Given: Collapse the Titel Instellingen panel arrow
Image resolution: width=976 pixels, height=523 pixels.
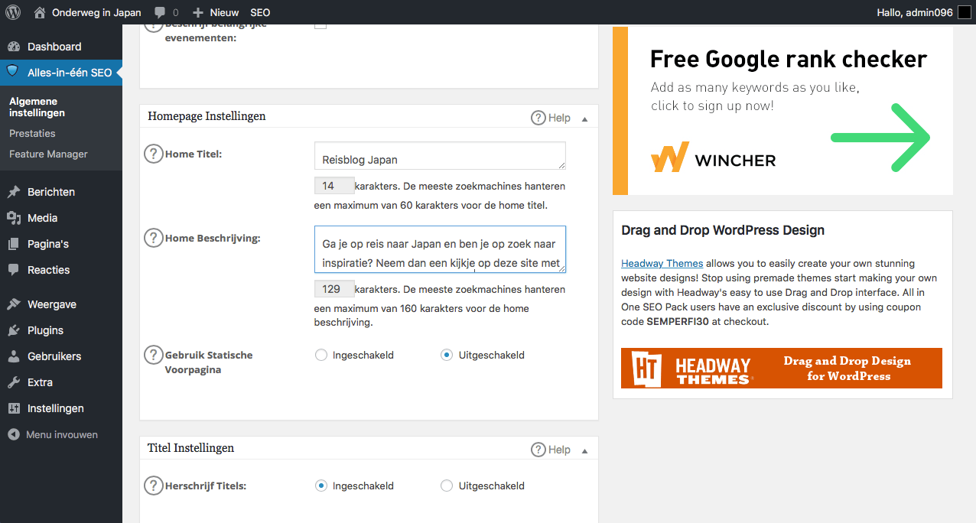Looking at the screenshot, I should point(584,450).
